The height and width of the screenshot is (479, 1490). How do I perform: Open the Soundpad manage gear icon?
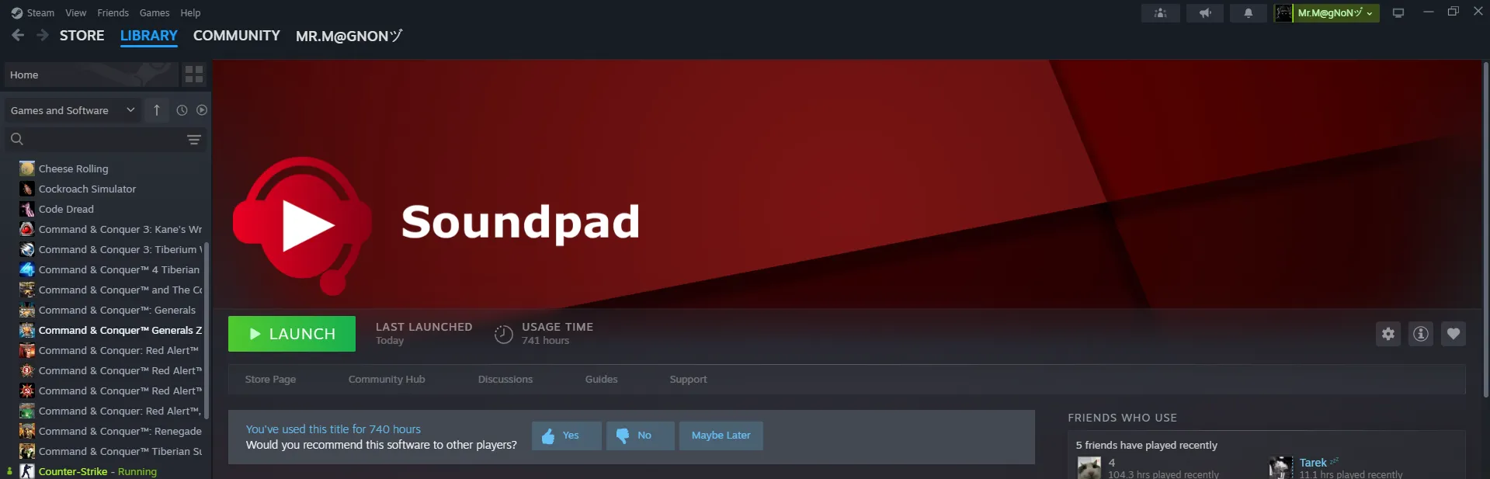1388,334
